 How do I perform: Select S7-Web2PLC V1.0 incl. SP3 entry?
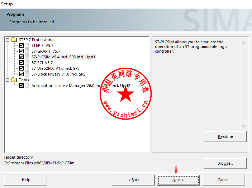pos(56,68)
